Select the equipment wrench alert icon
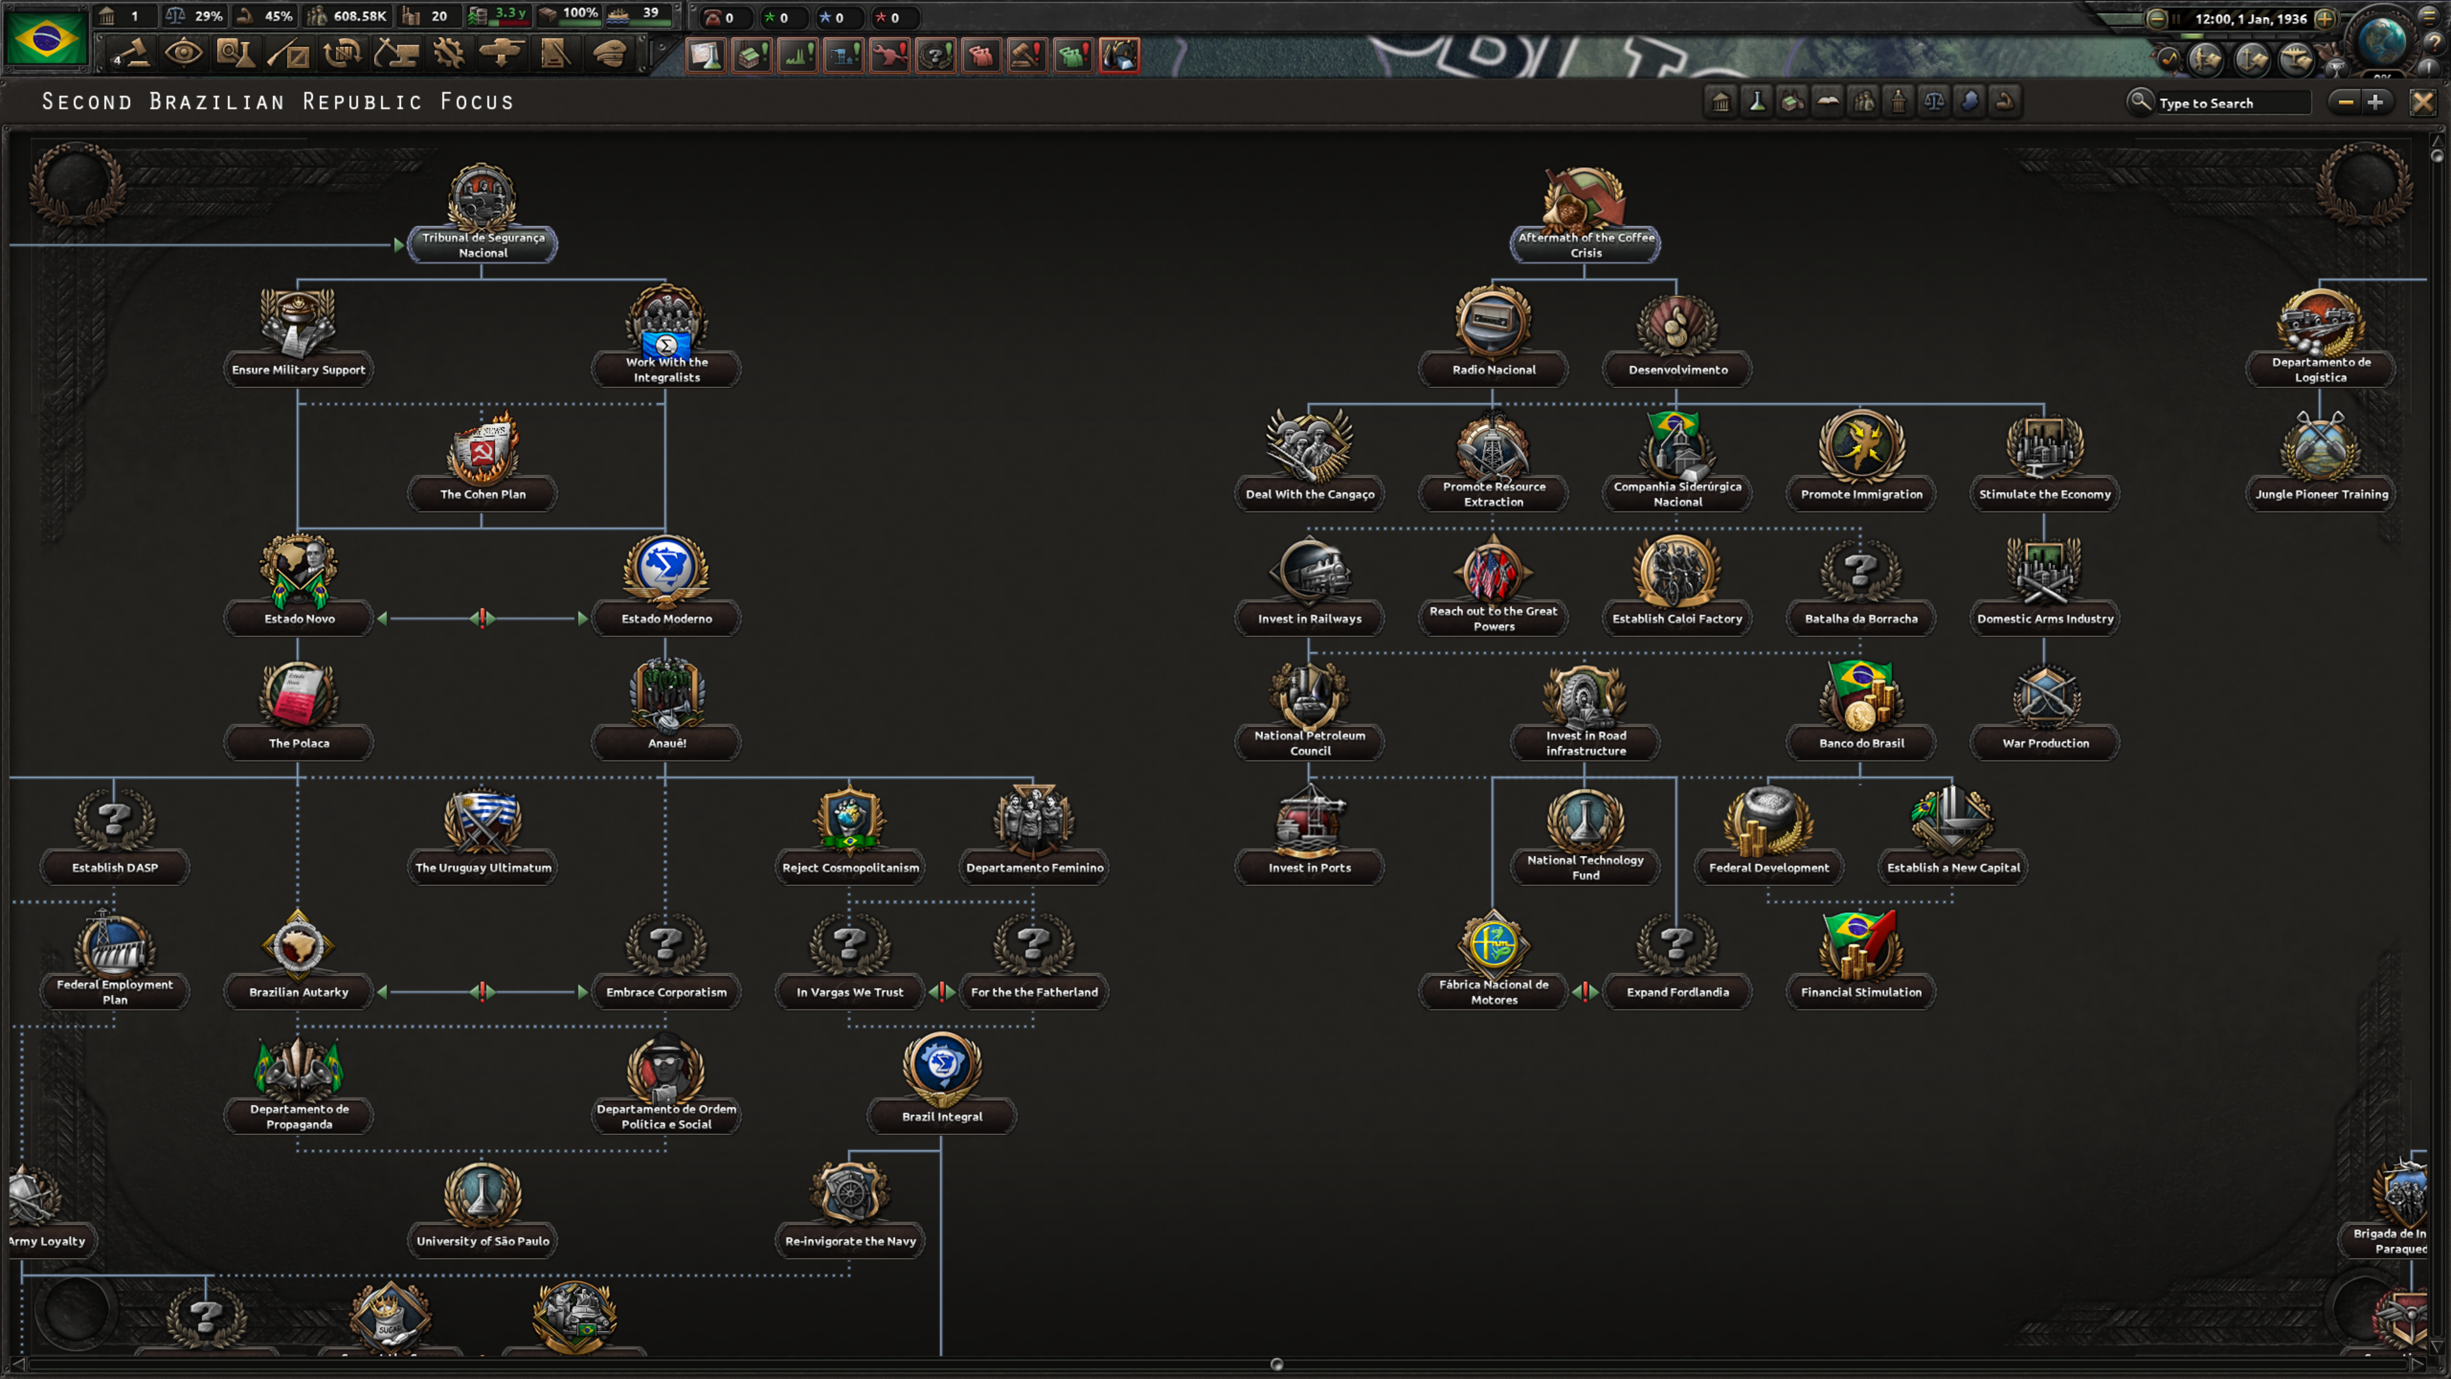 (888, 55)
